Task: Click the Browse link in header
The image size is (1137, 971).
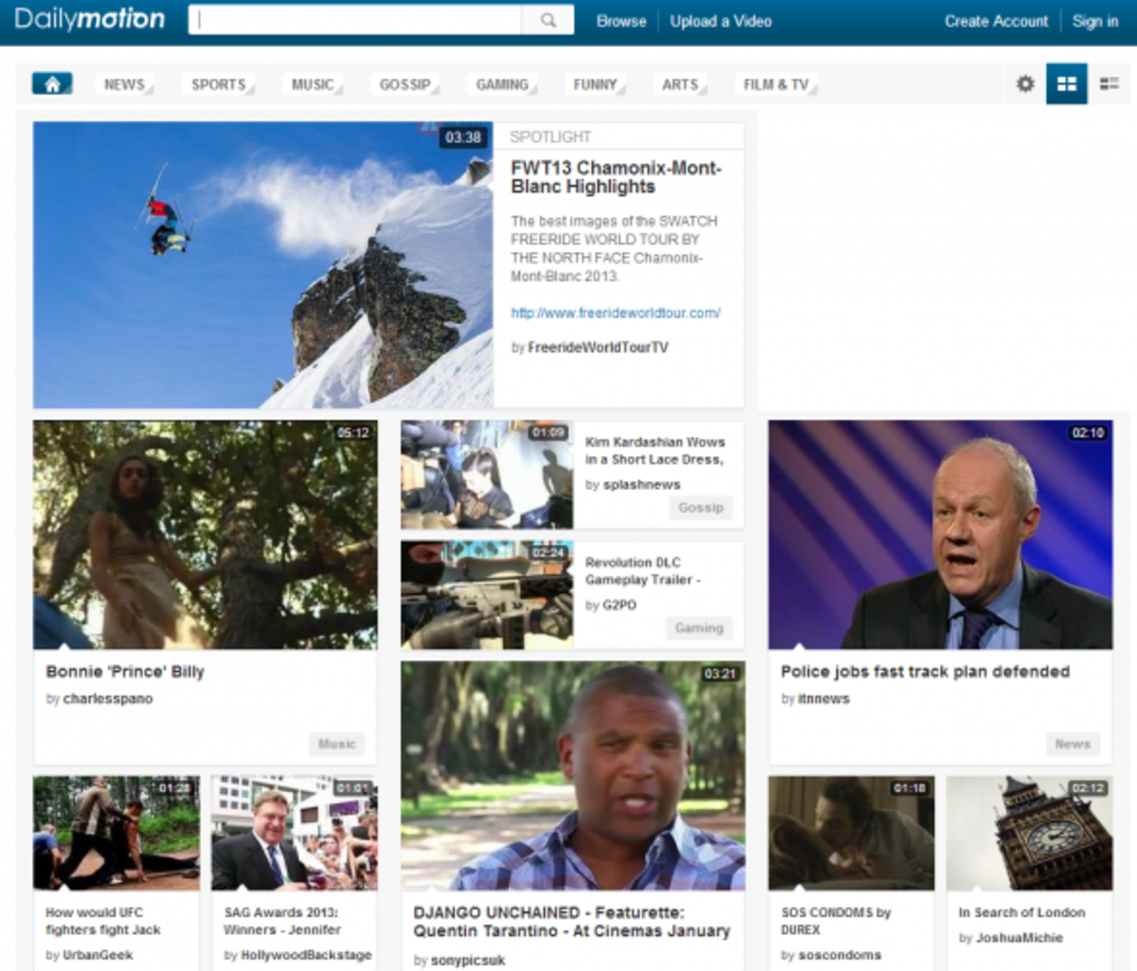Action: click(x=621, y=21)
